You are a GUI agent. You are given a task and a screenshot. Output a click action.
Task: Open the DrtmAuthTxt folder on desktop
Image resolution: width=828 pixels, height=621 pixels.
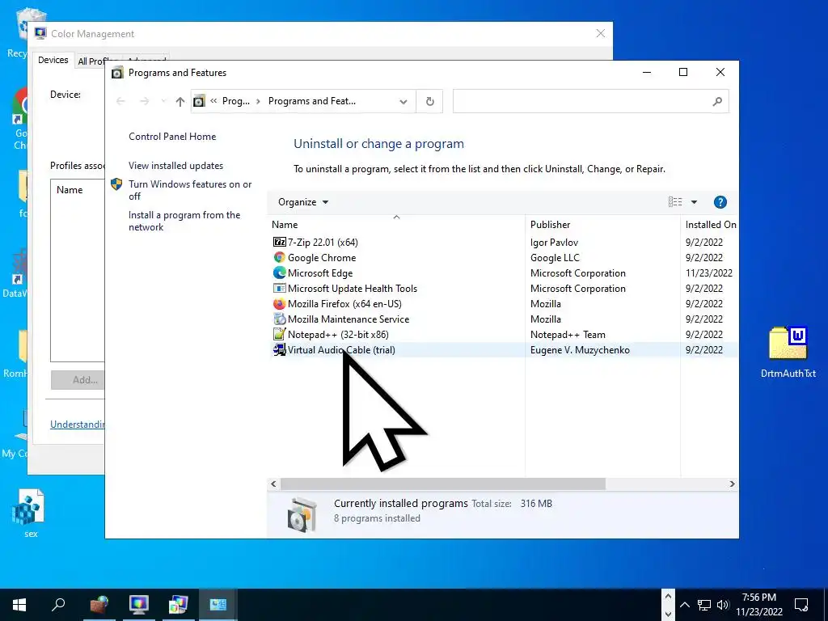click(x=788, y=352)
